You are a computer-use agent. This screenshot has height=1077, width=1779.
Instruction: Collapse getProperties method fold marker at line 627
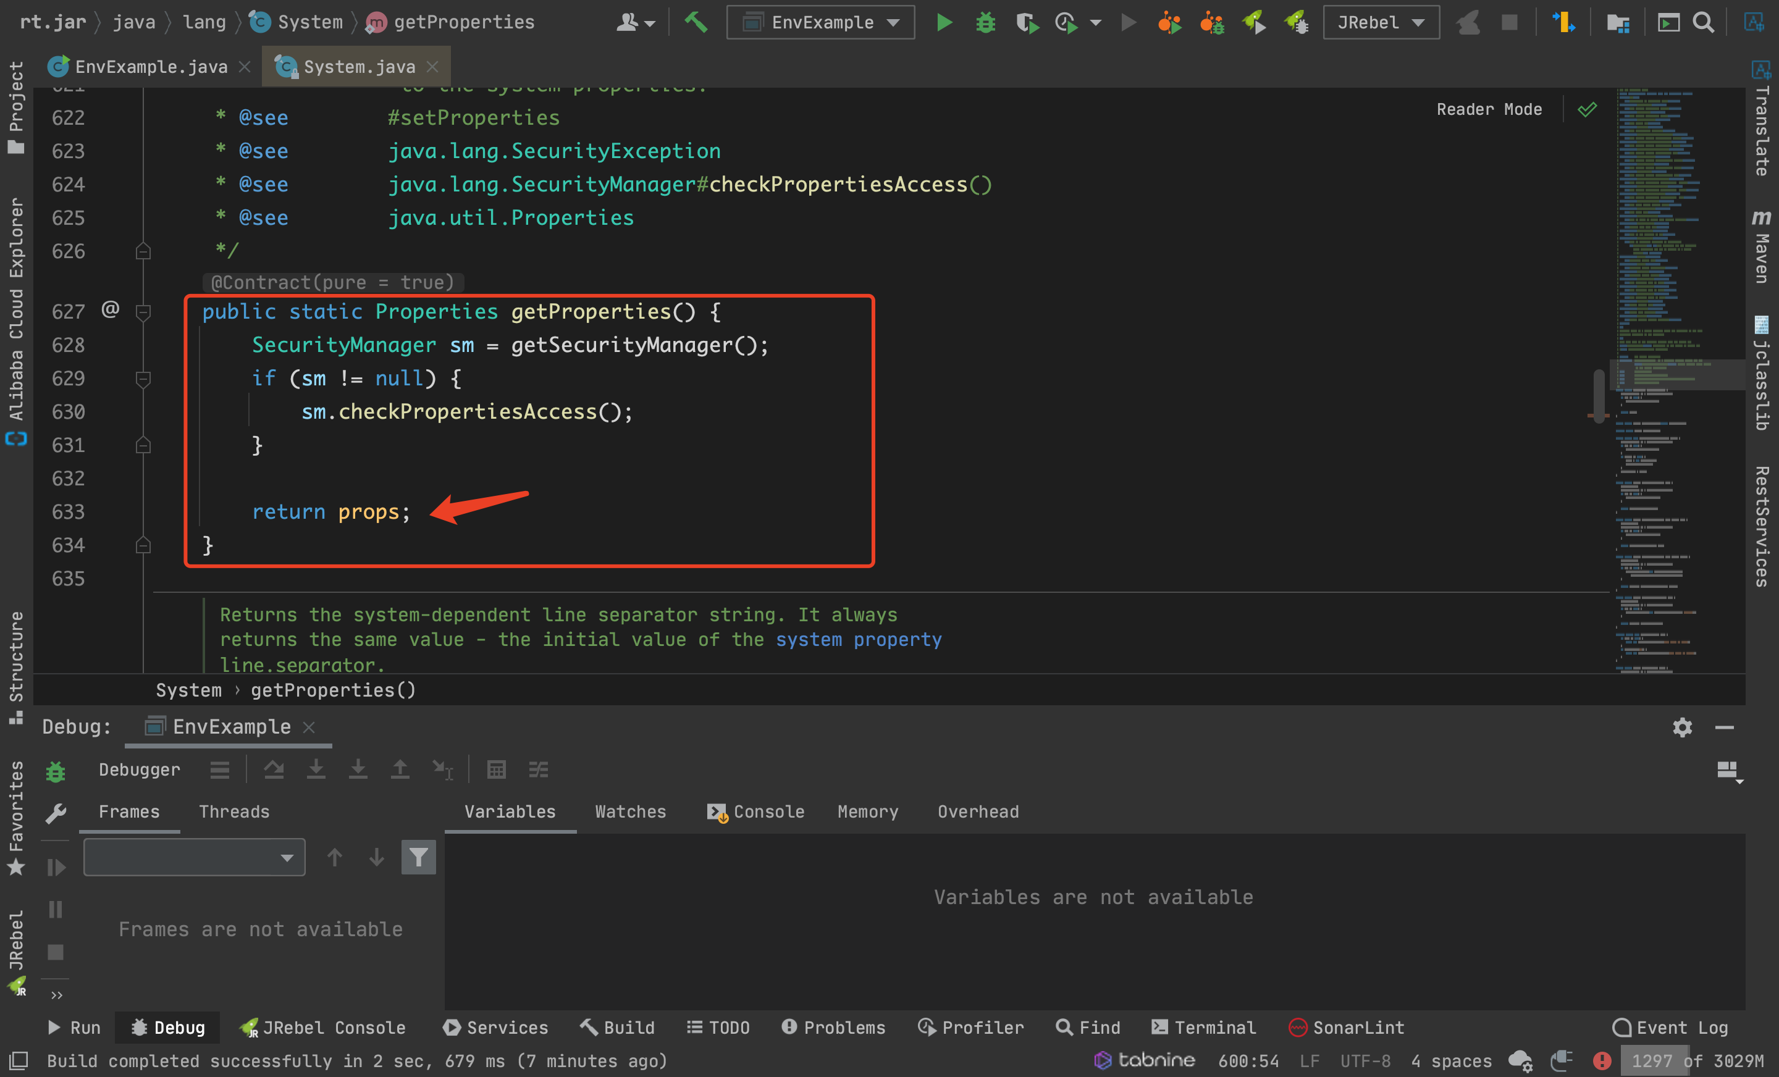coord(143,312)
